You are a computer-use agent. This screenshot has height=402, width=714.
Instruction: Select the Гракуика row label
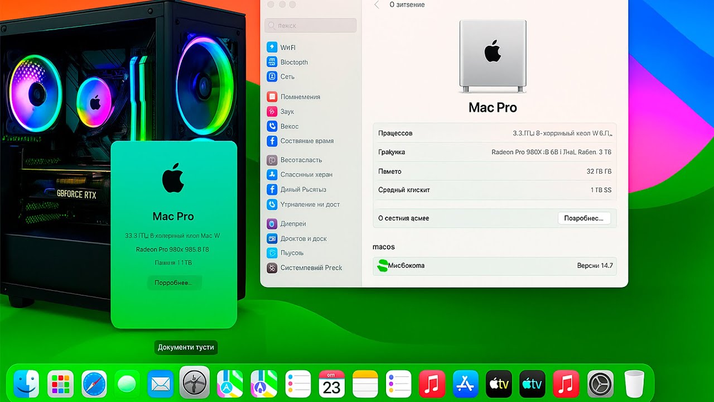coord(392,152)
